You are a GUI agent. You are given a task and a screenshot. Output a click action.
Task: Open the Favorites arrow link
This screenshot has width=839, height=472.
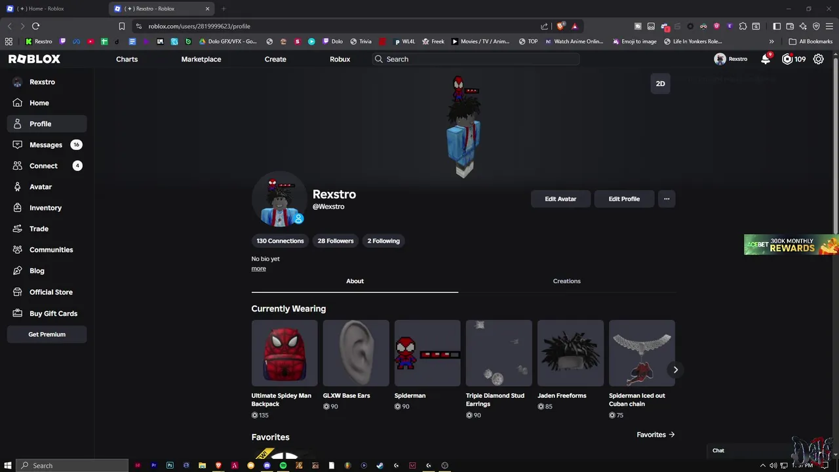[655, 435]
